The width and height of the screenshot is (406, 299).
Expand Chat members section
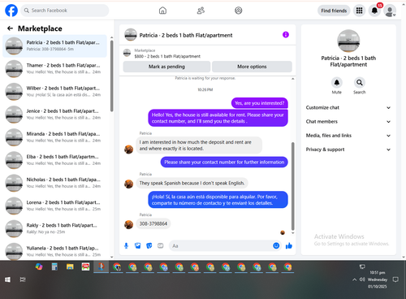click(348, 122)
